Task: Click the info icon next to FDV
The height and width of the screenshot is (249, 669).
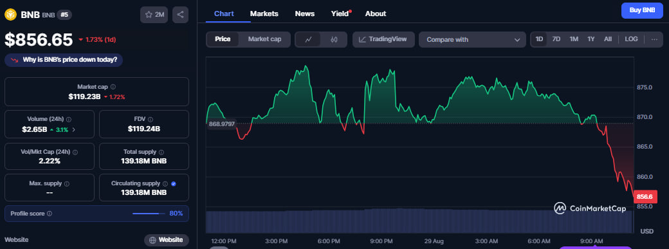Action: click(150, 120)
